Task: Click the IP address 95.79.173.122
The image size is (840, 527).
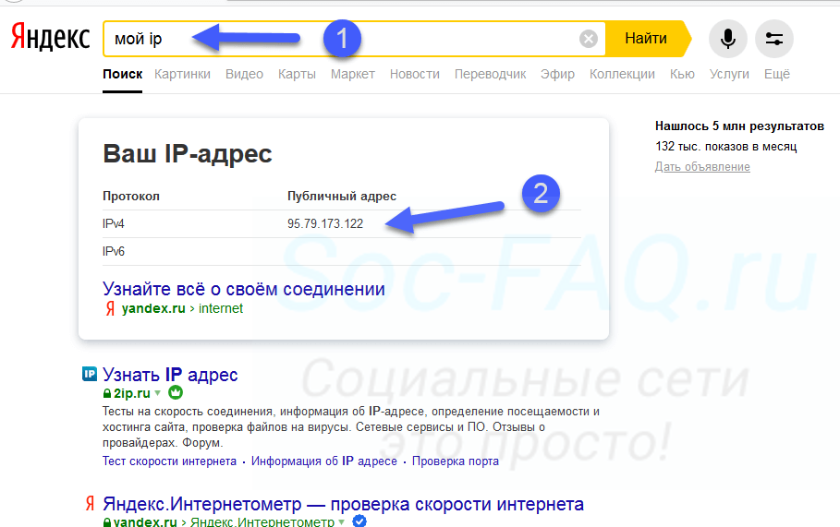Action: coord(325,223)
